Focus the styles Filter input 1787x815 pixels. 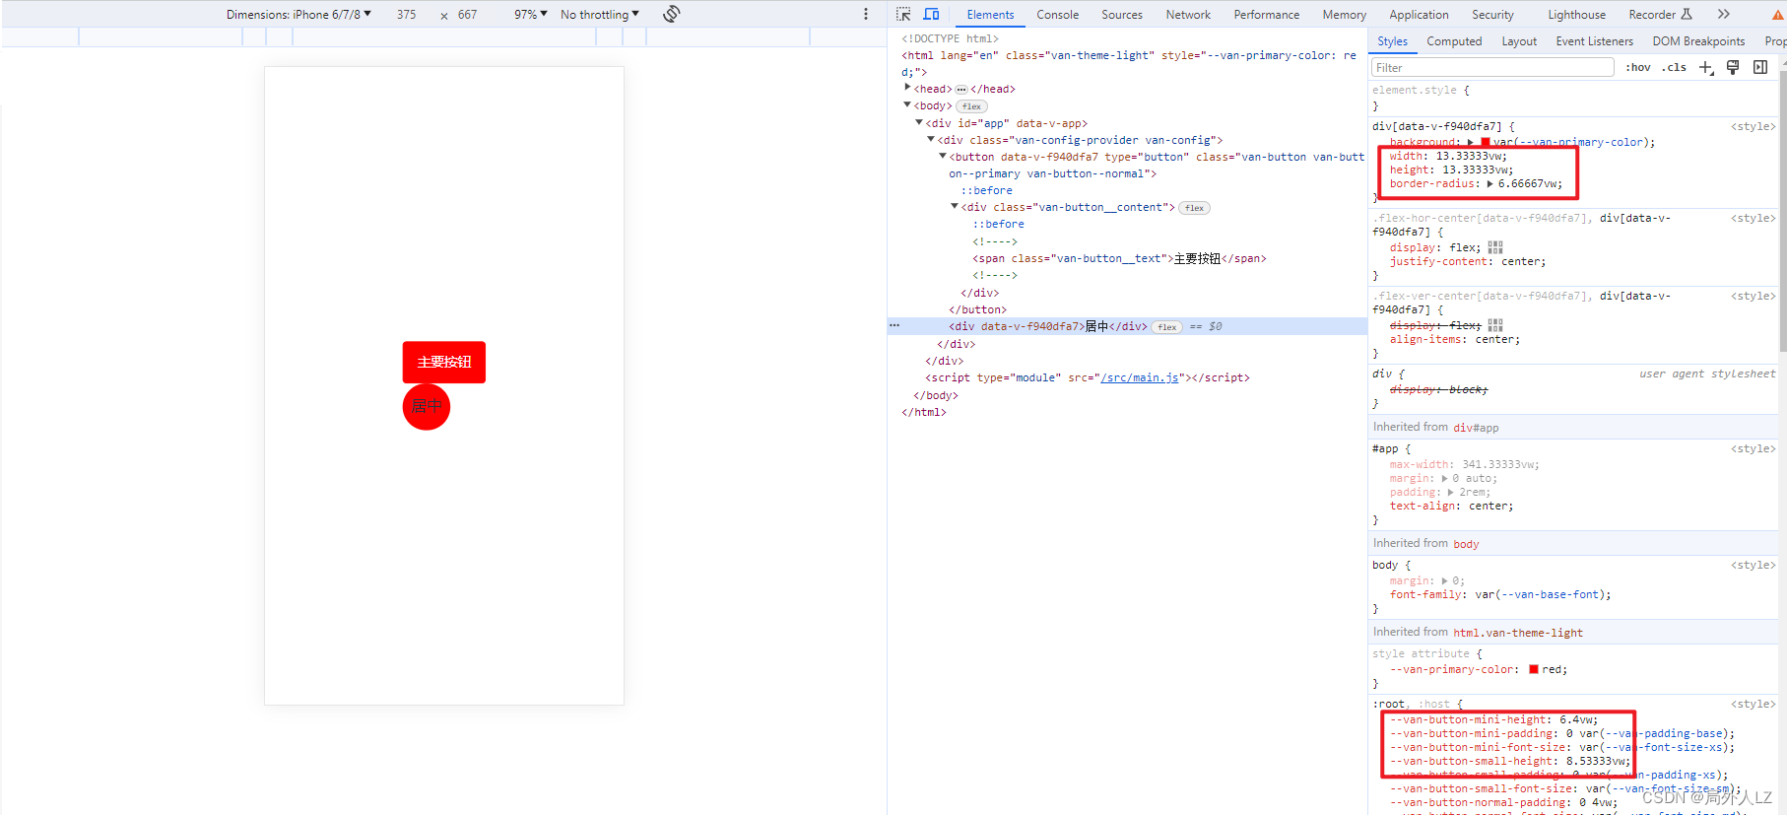coord(1492,67)
